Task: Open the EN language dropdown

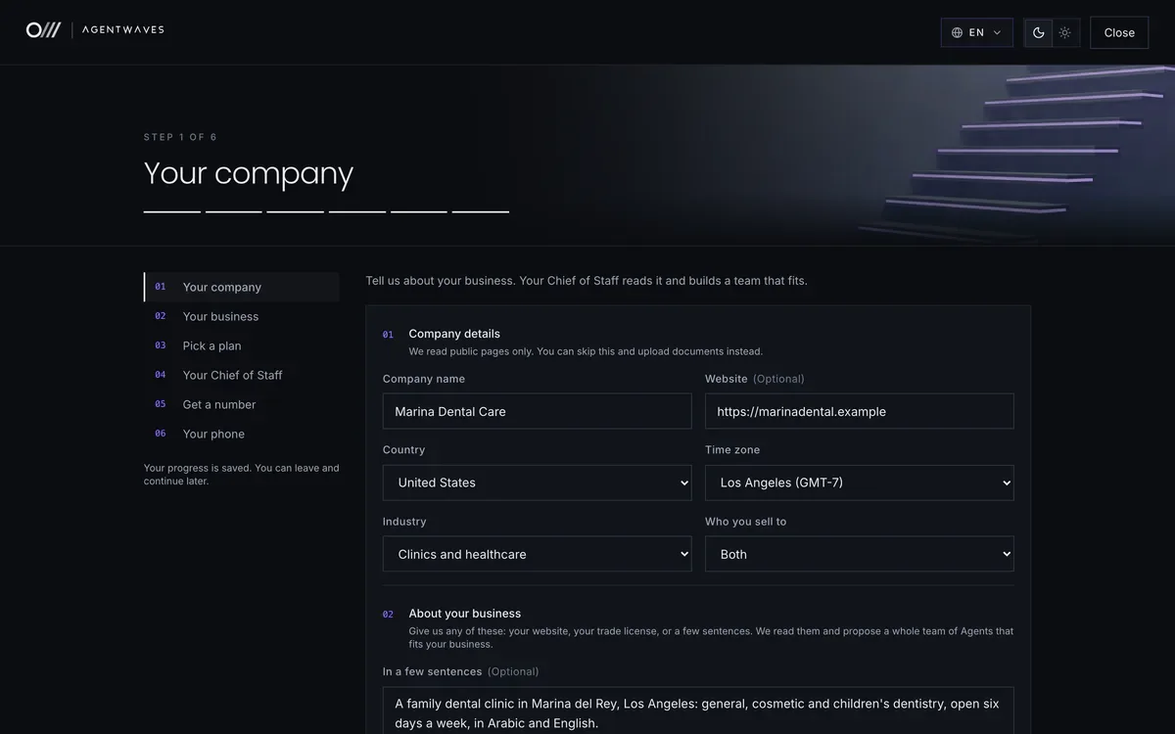Action: click(x=976, y=32)
